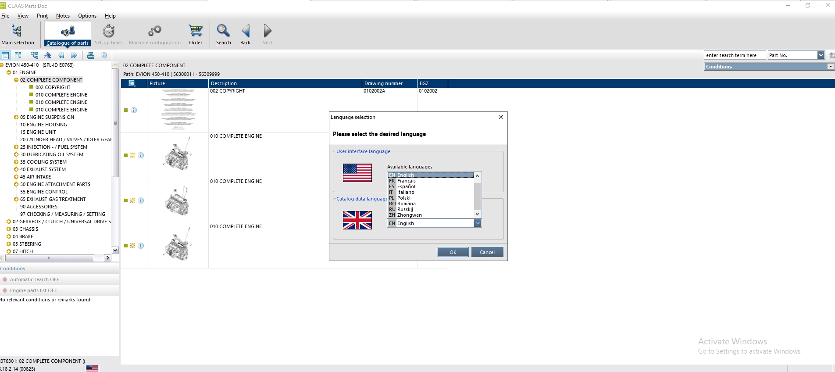The width and height of the screenshot is (835, 372).
Task: Click the tree structure icon
Action: [x=35, y=55]
